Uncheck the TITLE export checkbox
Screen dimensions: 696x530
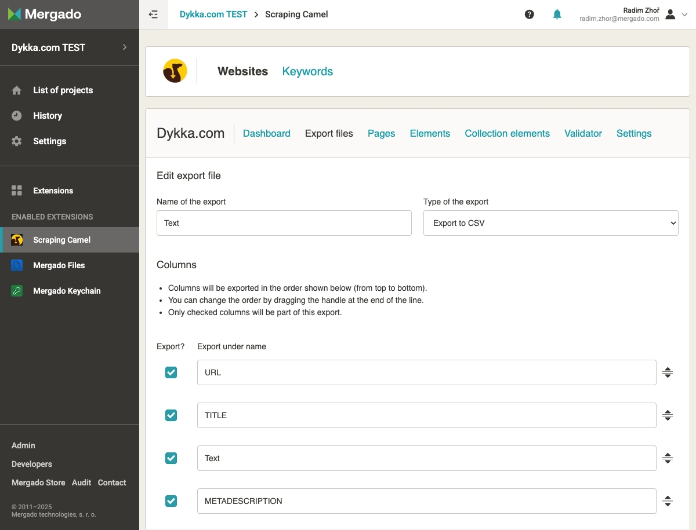[171, 415]
